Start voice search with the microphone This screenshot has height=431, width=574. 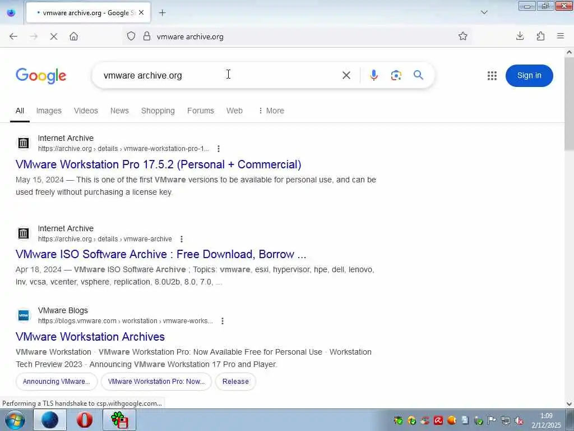[373, 75]
